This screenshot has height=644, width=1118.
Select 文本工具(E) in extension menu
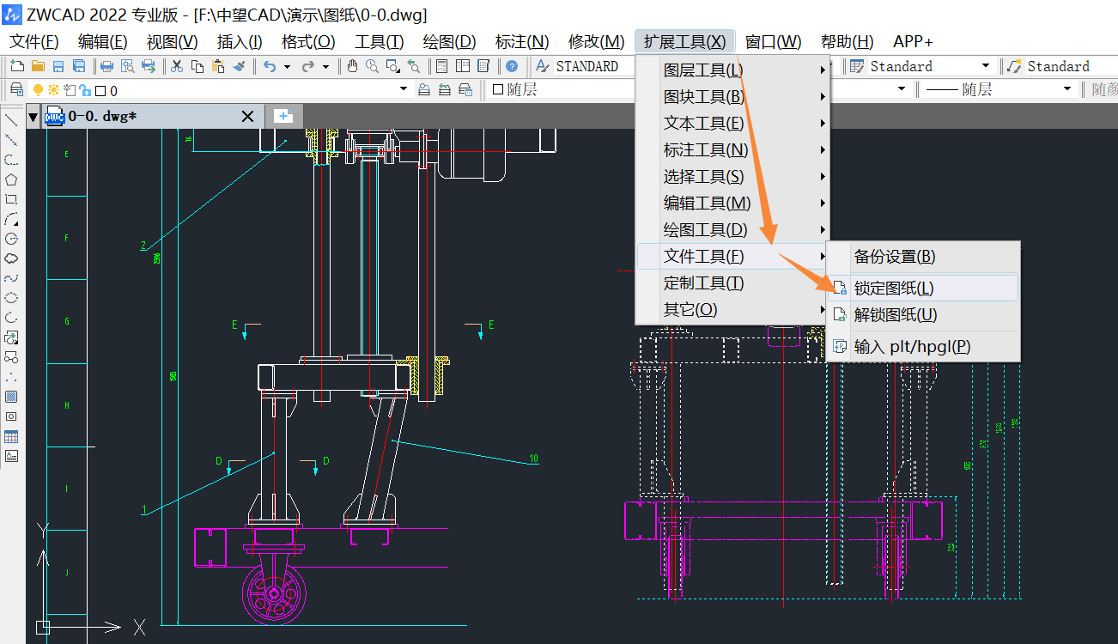(734, 123)
